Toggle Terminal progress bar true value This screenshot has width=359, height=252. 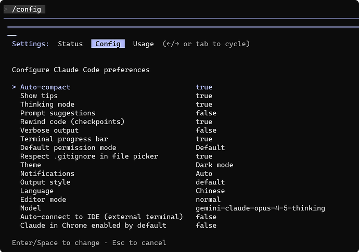click(204, 139)
